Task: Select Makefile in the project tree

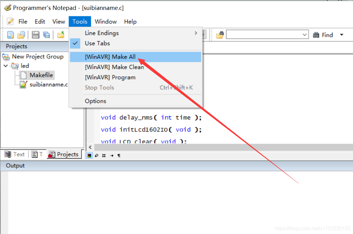Action: [x=41, y=75]
